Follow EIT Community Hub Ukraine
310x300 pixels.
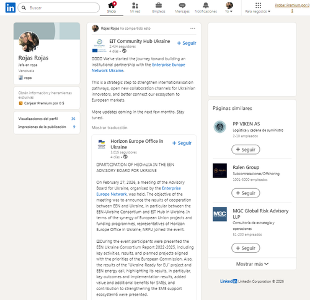tap(187, 43)
